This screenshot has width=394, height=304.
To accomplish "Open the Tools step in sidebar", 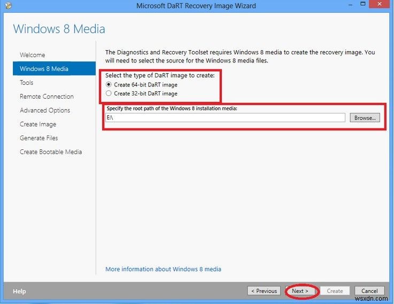I will [26, 83].
